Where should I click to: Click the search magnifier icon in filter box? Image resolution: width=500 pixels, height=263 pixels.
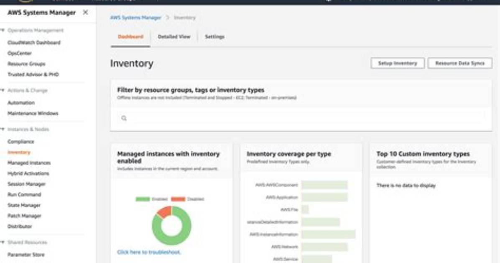coord(124,118)
